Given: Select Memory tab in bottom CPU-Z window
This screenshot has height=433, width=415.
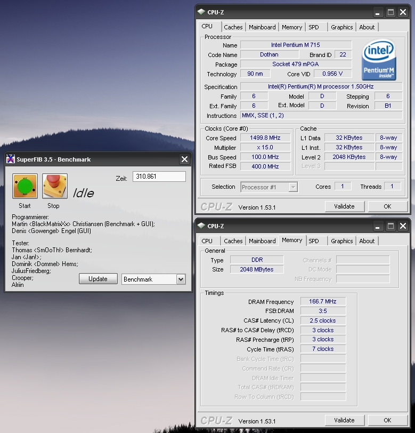Looking at the screenshot, I should (292, 240).
